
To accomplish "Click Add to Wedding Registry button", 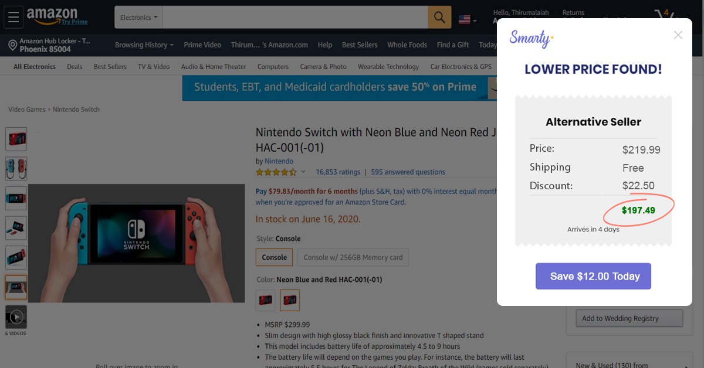I will click(629, 318).
